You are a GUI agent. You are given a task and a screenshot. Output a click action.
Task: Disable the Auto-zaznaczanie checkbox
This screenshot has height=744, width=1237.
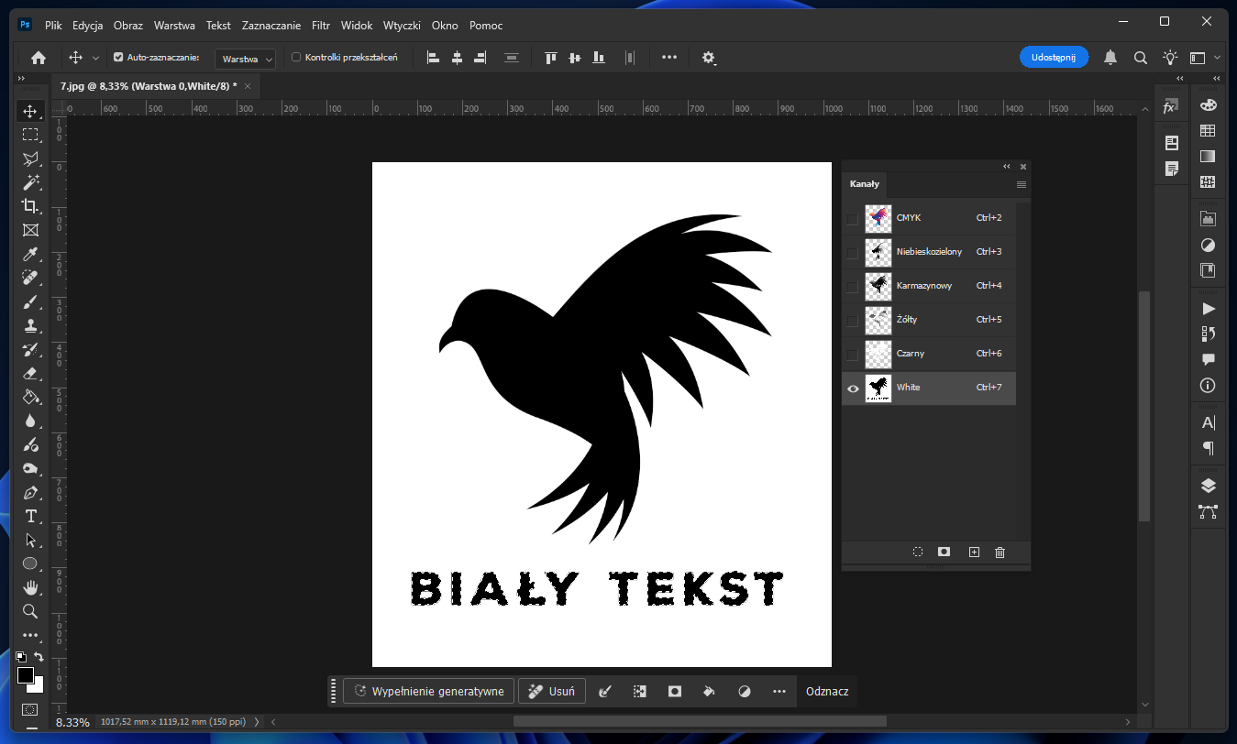click(x=118, y=57)
